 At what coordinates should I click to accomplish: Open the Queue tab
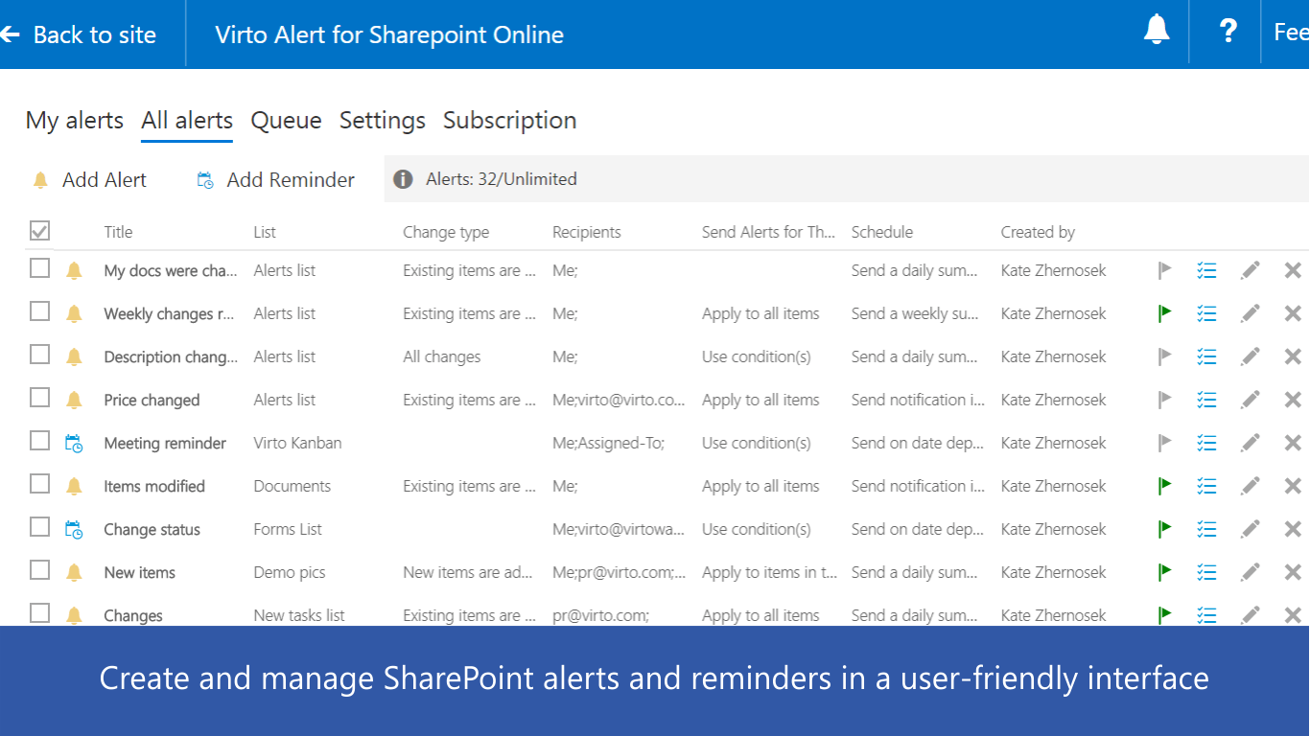[286, 121]
